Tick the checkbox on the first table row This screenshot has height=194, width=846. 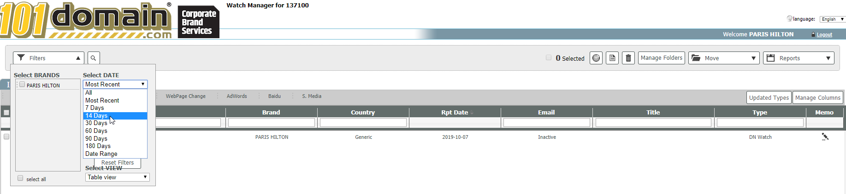tap(6, 137)
